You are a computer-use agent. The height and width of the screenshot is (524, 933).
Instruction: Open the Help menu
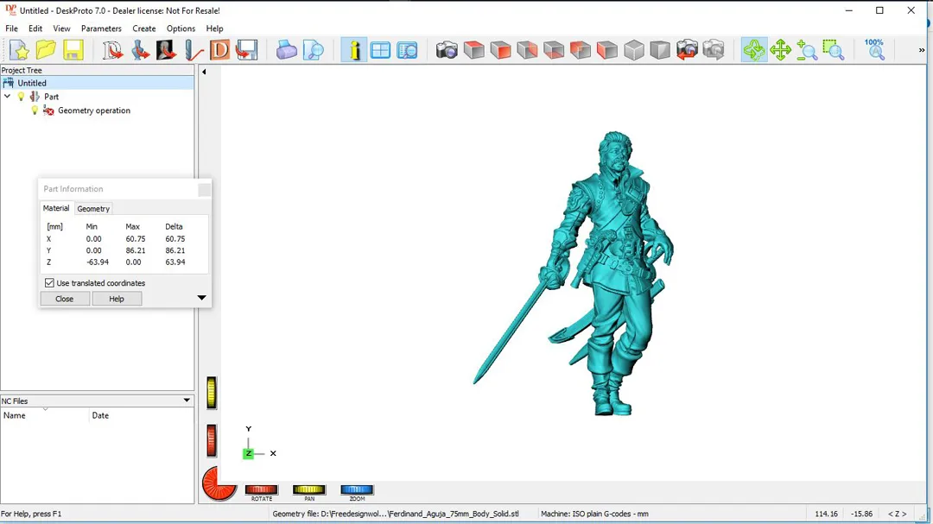[x=214, y=28]
